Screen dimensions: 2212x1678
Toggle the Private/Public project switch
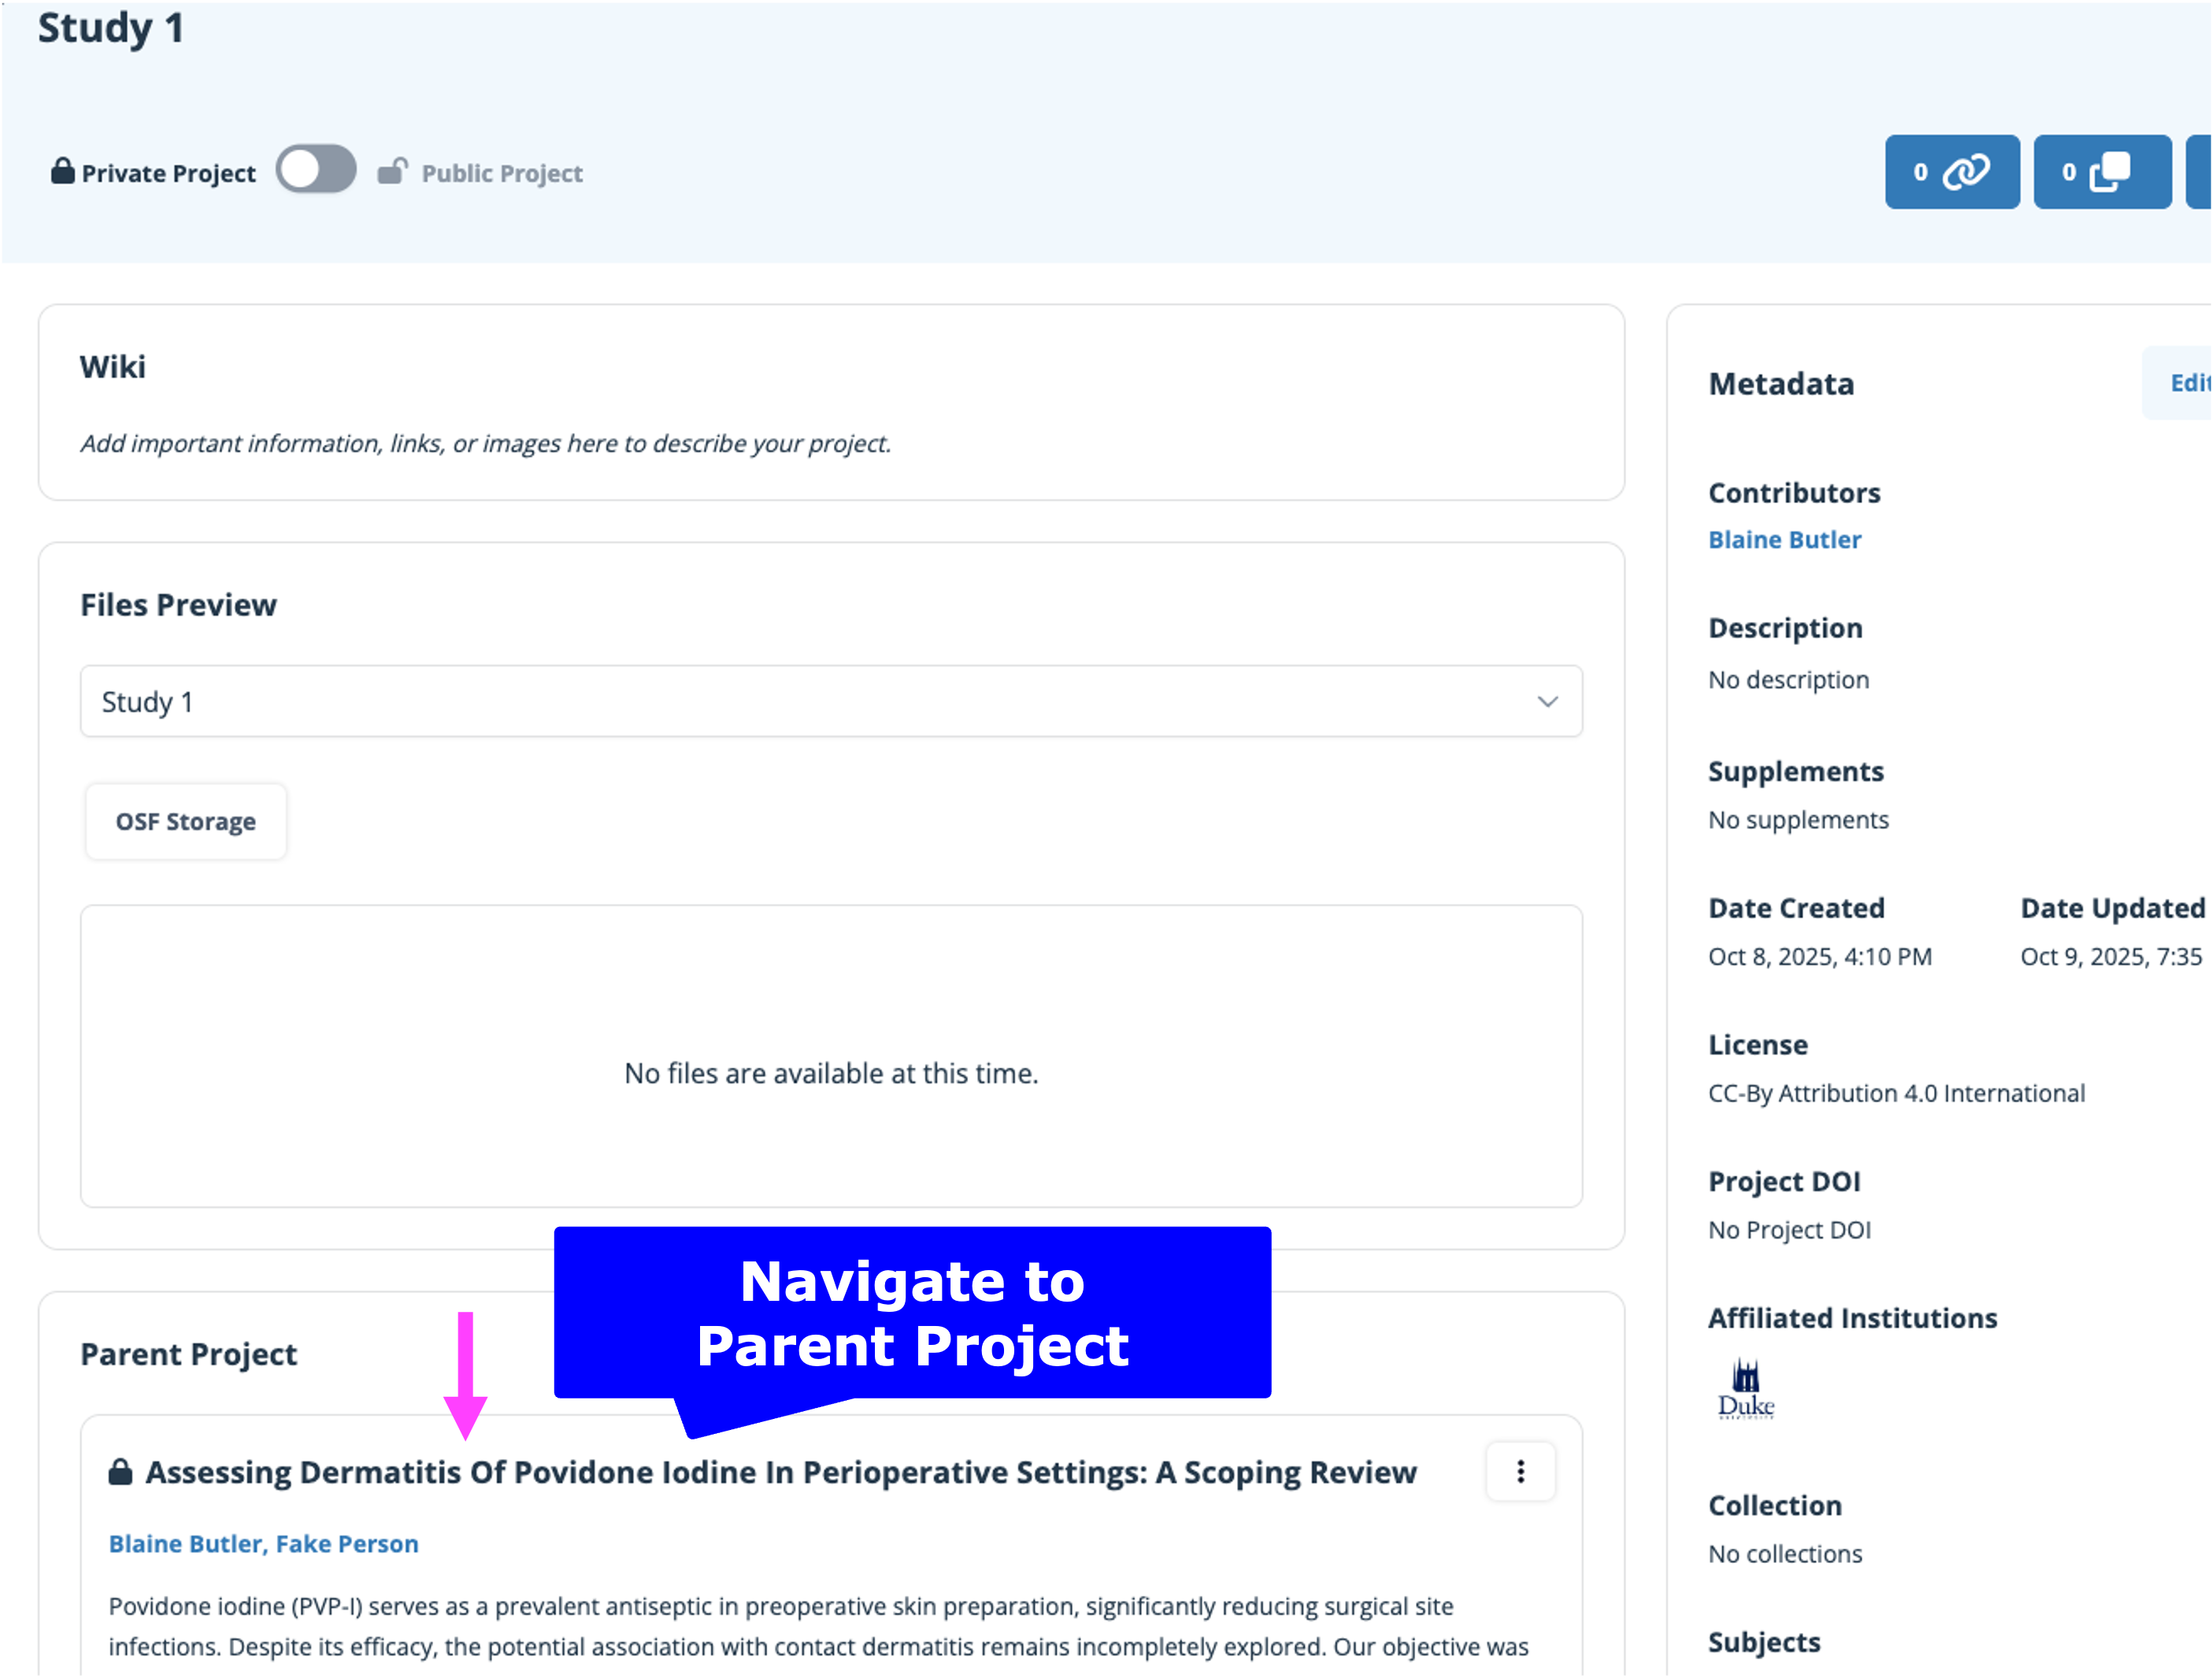[x=316, y=170]
